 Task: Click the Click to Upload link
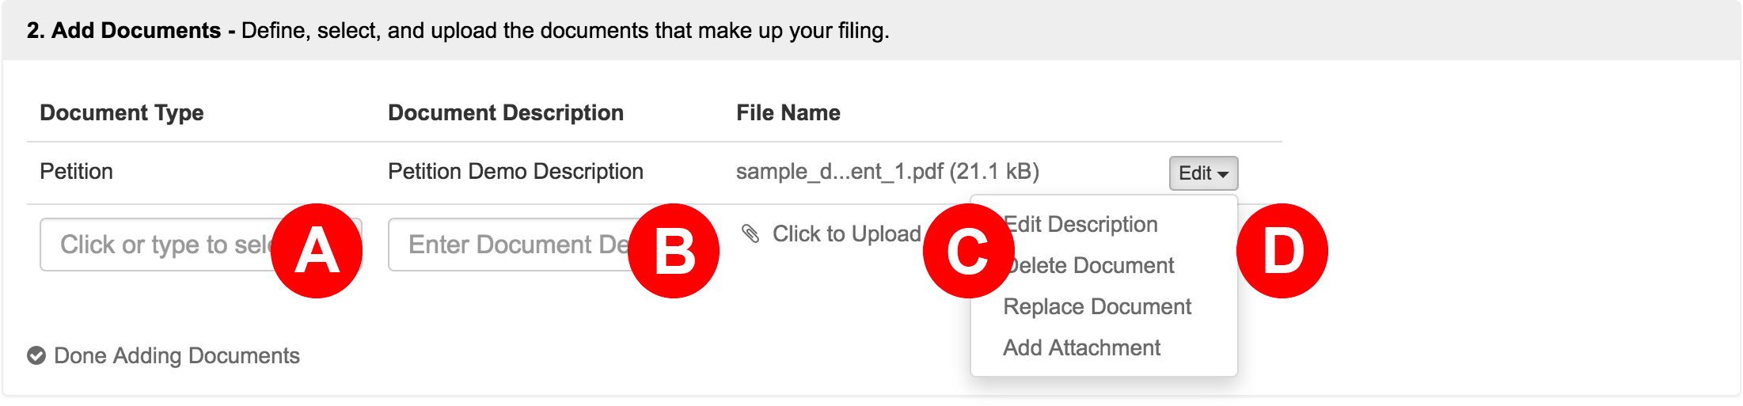(846, 234)
